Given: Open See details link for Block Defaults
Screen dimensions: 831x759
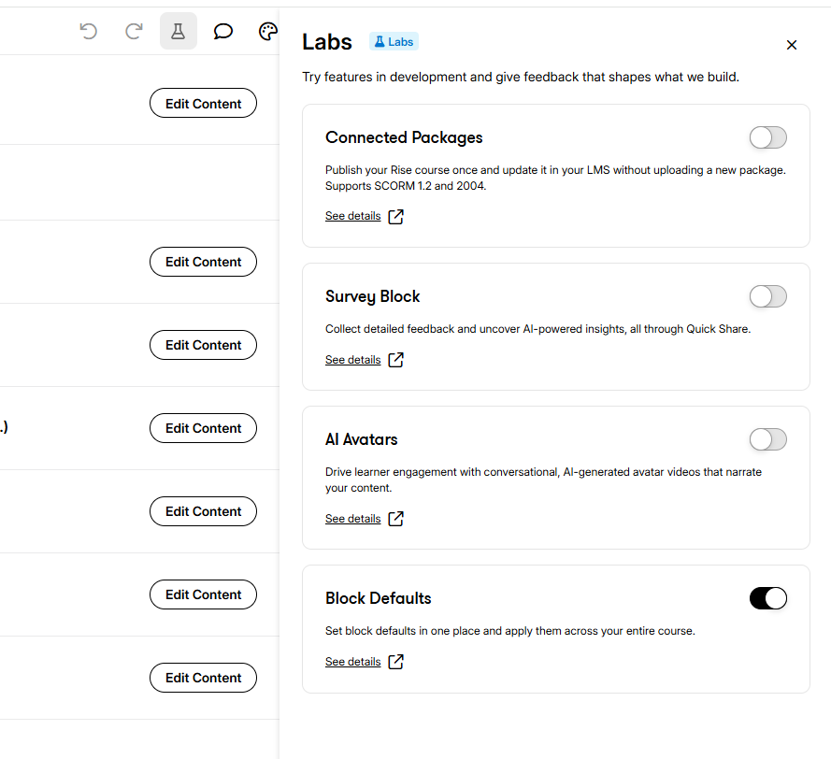Looking at the screenshot, I should 353,662.
